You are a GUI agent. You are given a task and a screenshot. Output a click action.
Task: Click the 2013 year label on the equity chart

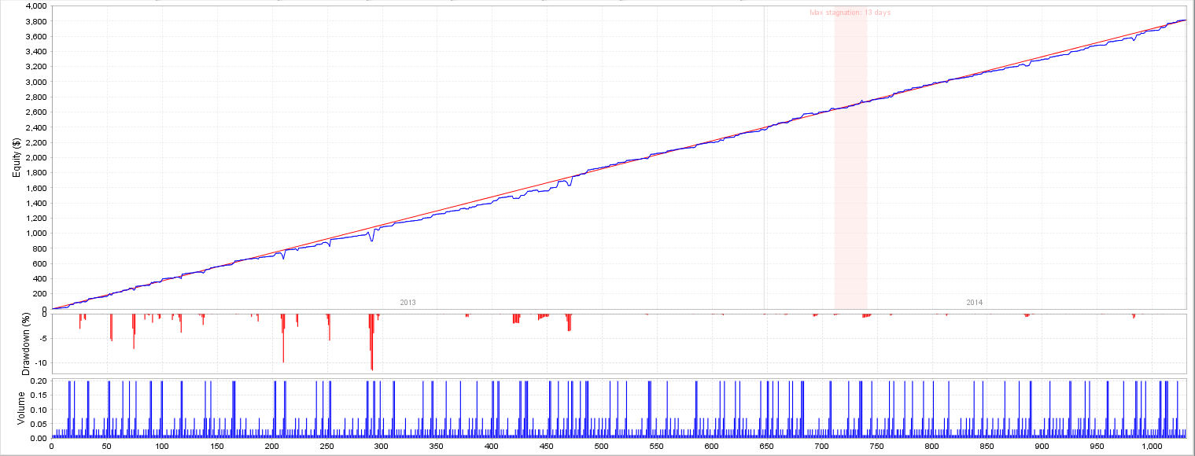pyautogui.click(x=408, y=303)
